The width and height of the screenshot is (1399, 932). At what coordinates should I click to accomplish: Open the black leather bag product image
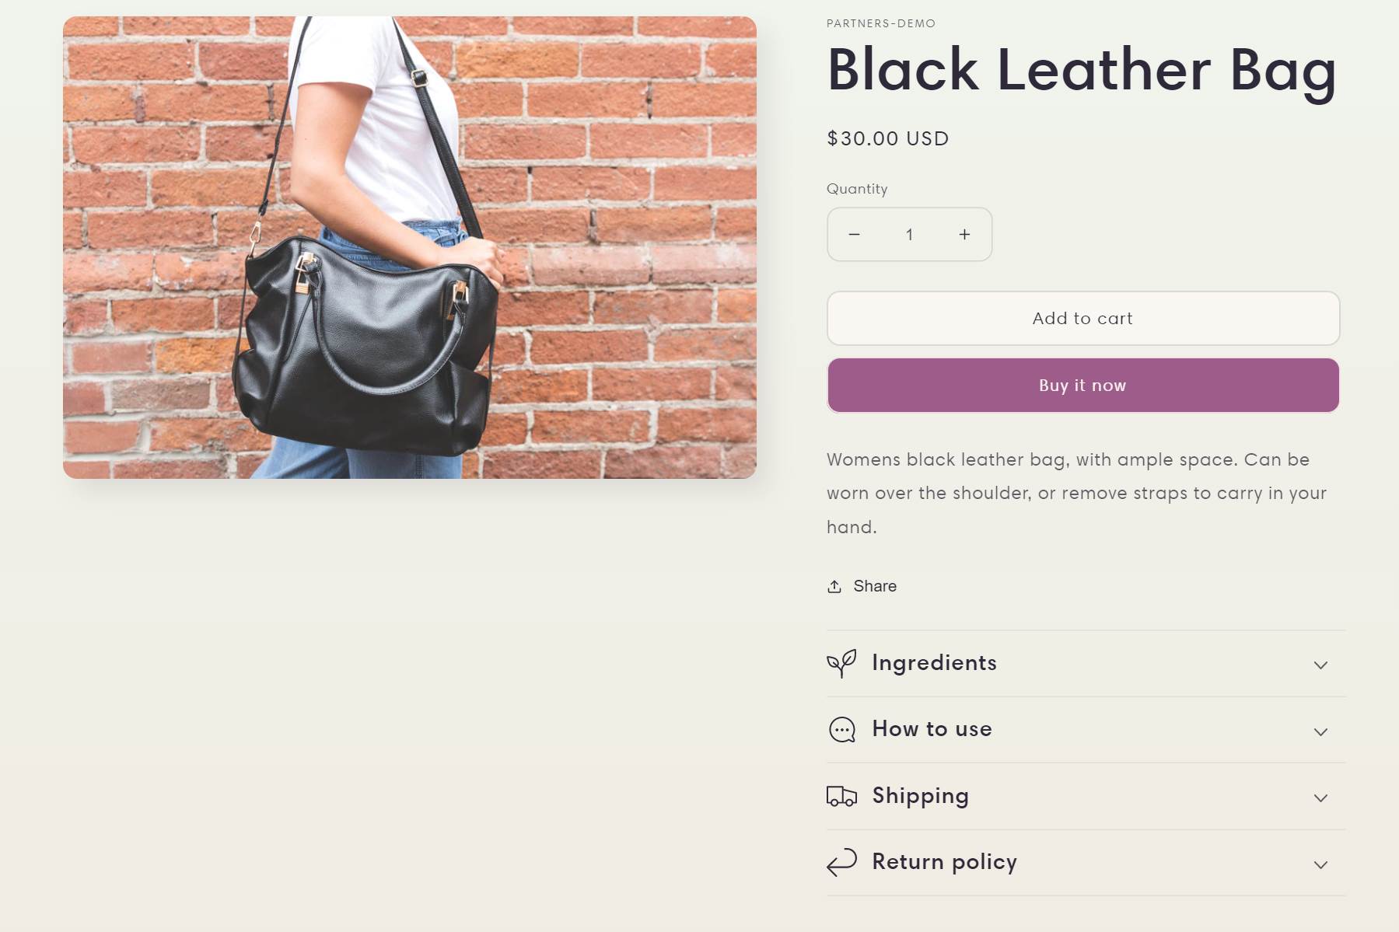[x=409, y=247]
